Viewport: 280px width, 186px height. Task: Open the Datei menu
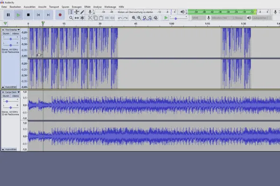pos(4,7)
